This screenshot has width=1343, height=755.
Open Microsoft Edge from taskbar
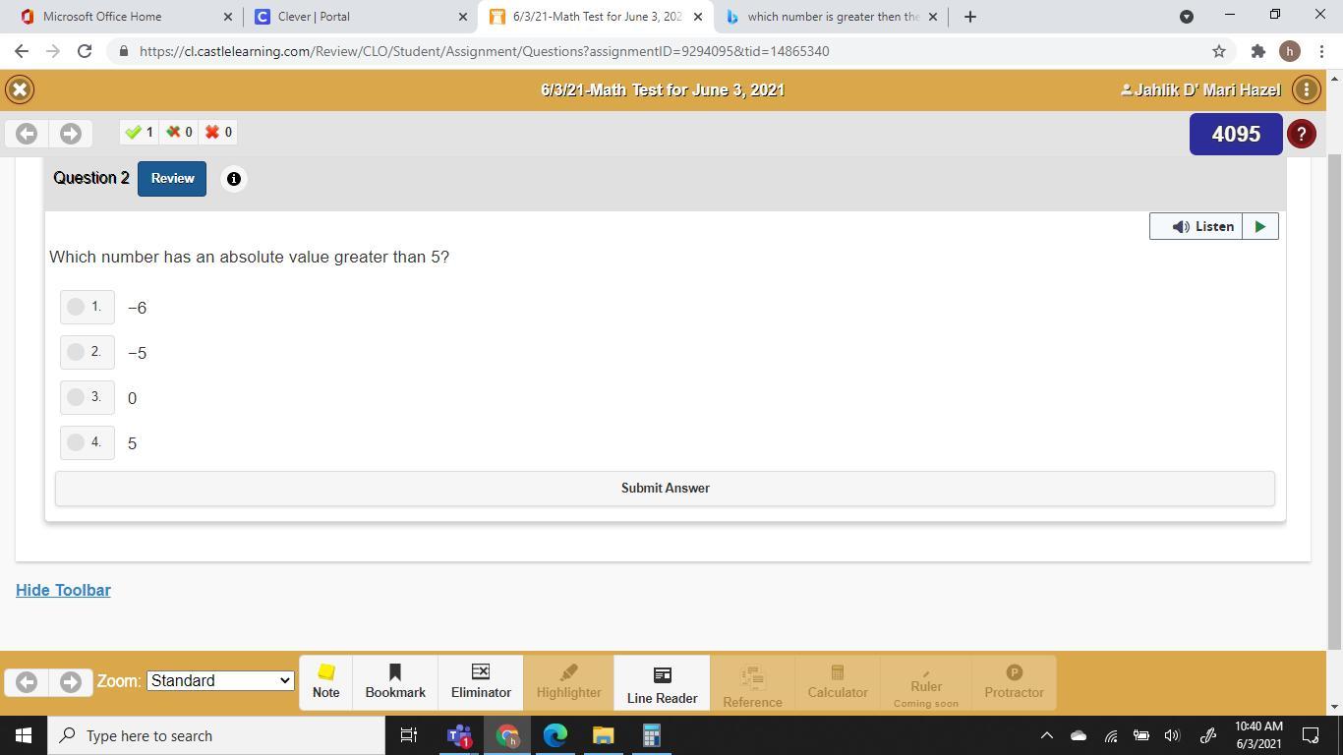[x=555, y=735]
